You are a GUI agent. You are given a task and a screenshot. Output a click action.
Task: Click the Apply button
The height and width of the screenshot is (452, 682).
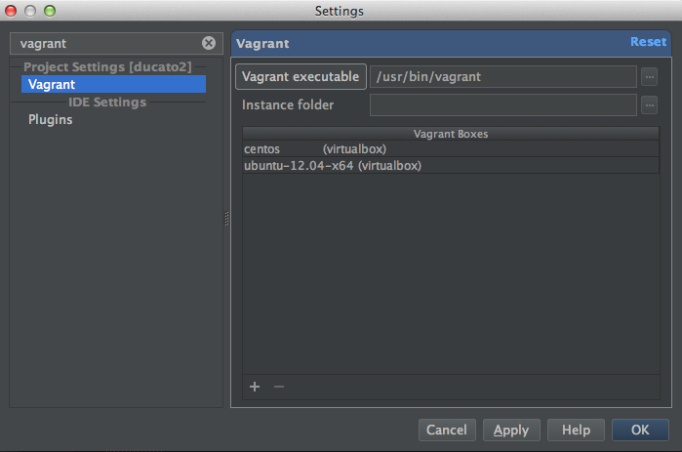click(x=511, y=430)
